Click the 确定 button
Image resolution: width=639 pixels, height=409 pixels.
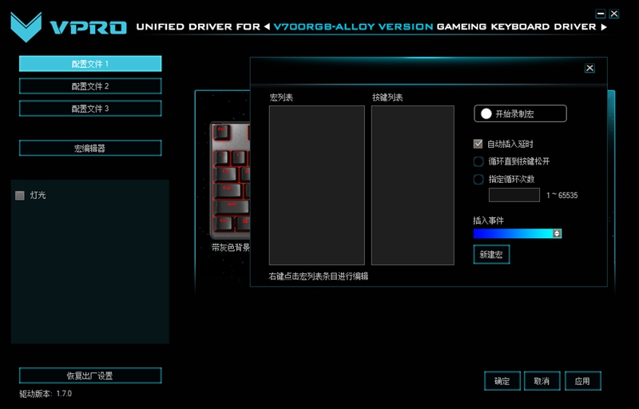[502, 381]
